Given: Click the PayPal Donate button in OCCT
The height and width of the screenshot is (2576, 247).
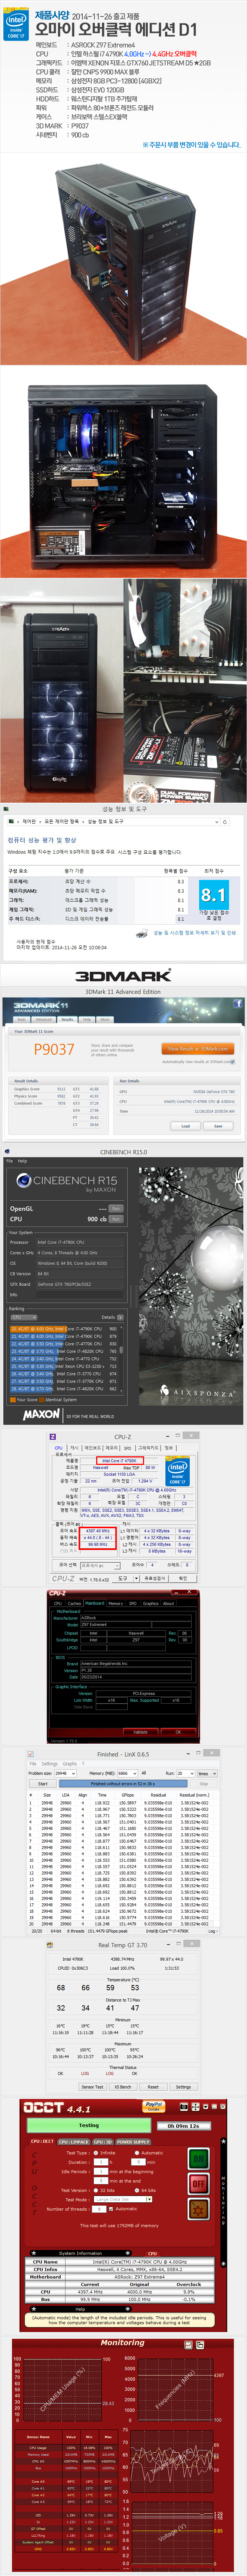Looking at the screenshot, I should click(x=154, y=2107).
